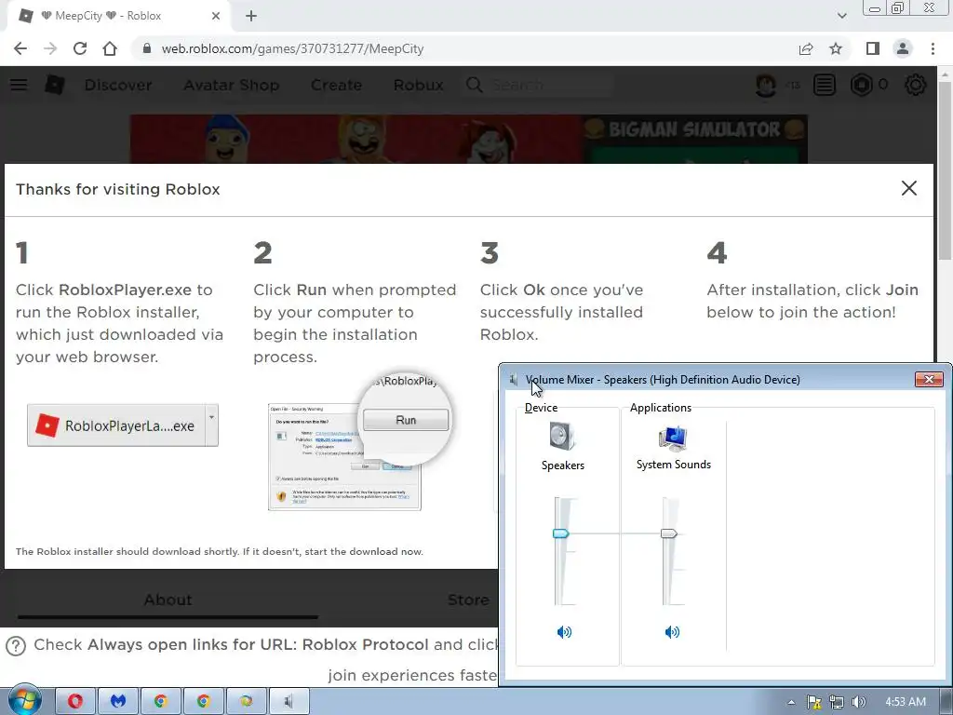Open the Device dropdown label

tap(541, 408)
